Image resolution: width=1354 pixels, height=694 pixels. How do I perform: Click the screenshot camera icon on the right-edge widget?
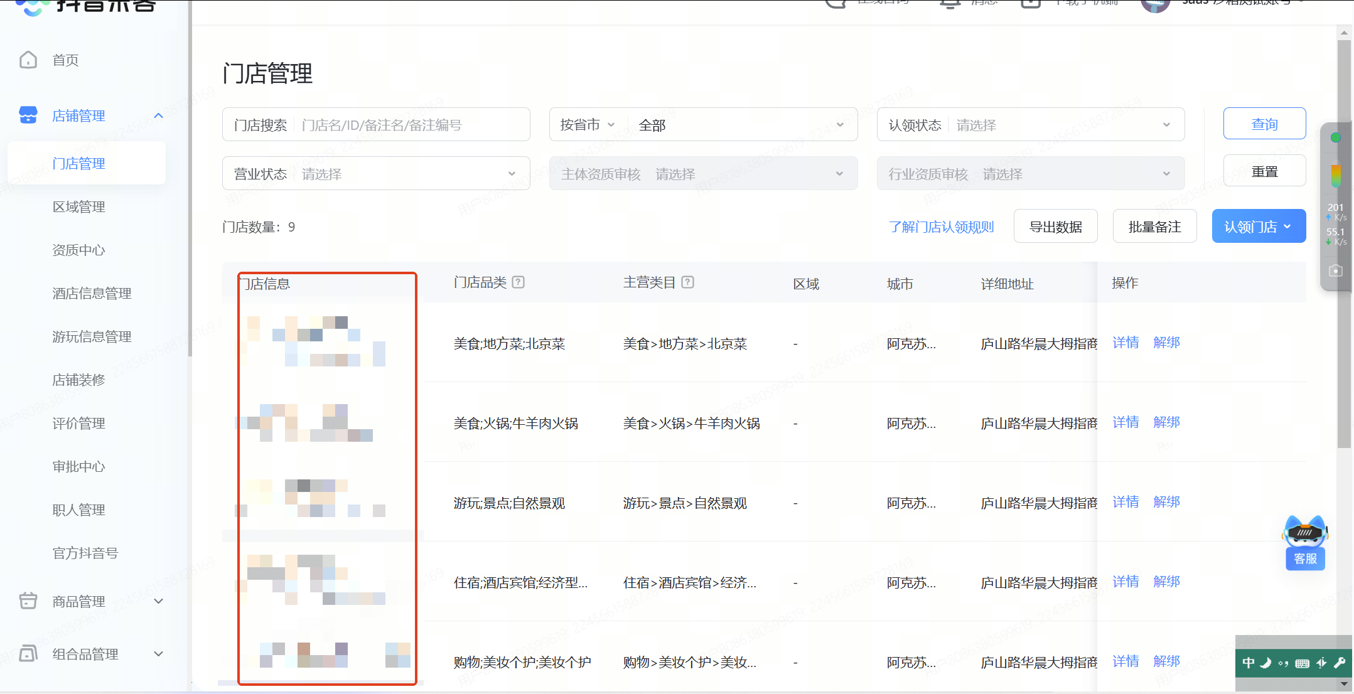click(x=1335, y=270)
